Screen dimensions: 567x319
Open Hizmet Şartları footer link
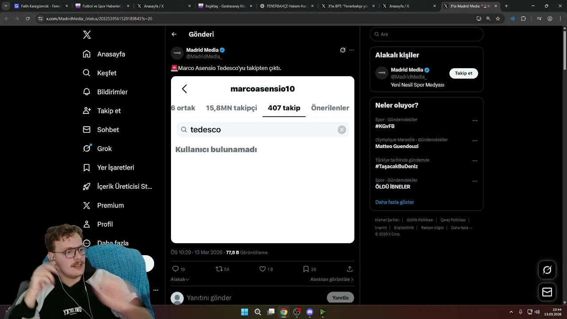click(x=387, y=220)
